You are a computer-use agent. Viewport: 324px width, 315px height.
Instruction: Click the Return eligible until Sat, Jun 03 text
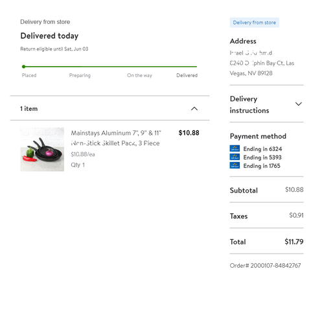coord(54,49)
